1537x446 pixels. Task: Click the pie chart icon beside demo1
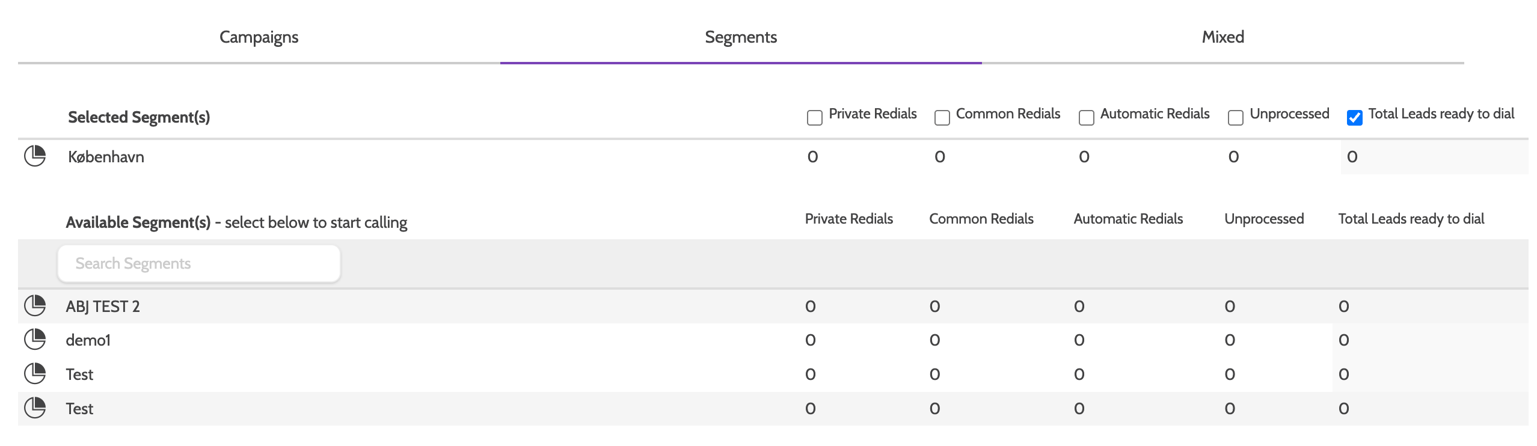pyautogui.click(x=35, y=340)
